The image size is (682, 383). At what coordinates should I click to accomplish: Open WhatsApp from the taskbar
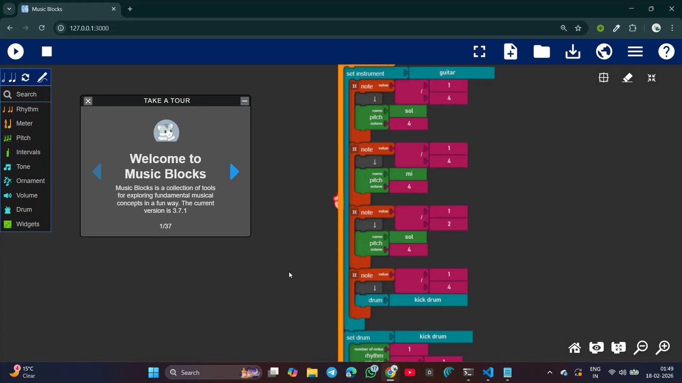[371, 372]
